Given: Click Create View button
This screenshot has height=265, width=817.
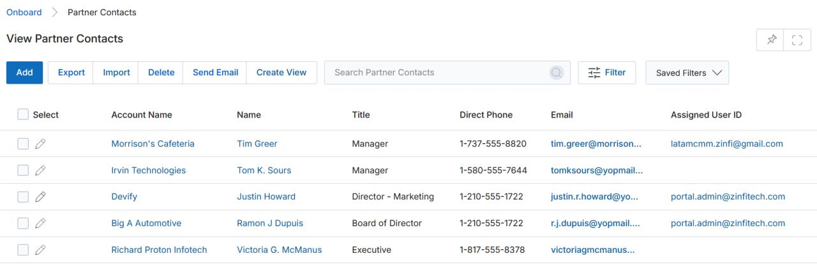Looking at the screenshot, I should coord(281,73).
